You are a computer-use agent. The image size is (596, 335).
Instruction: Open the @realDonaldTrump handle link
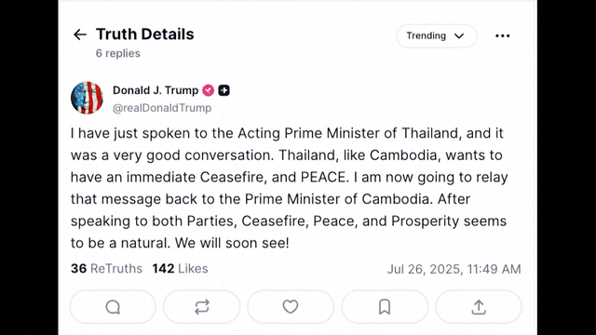pos(162,108)
